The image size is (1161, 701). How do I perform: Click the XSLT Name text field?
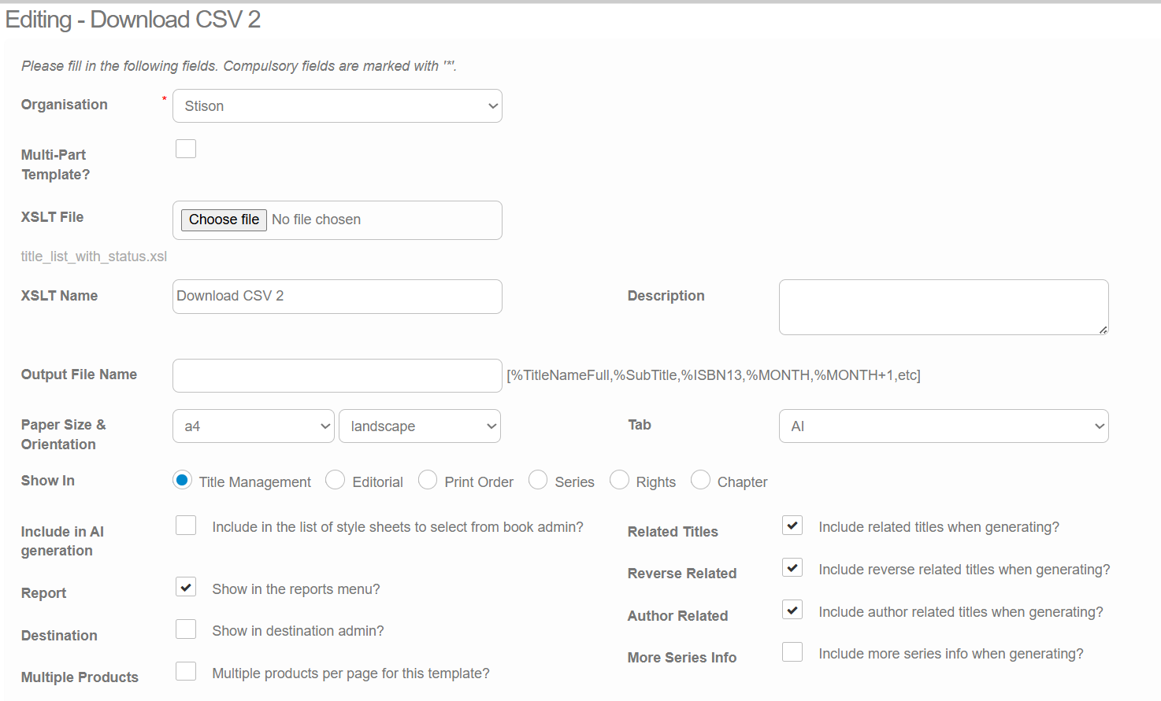[x=336, y=297]
